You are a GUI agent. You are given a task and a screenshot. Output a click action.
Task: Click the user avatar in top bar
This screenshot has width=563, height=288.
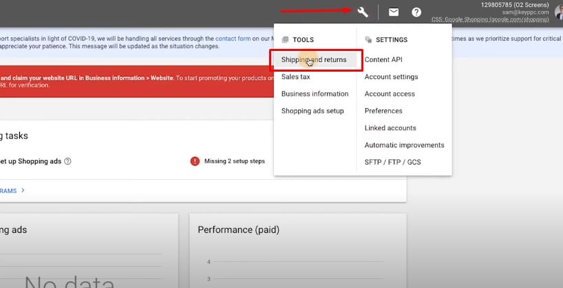click(559, 12)
